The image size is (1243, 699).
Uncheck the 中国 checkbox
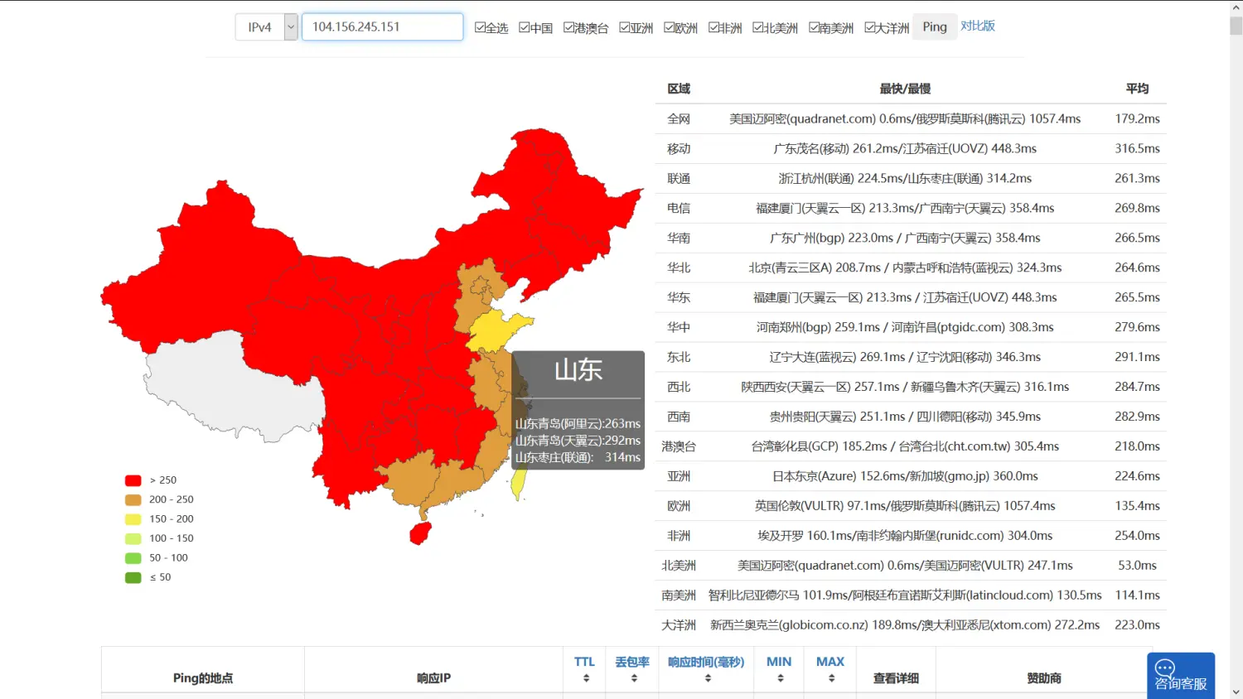click(525, 27)
